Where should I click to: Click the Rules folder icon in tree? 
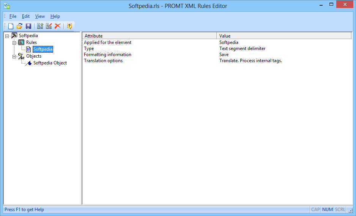(21, 42)
